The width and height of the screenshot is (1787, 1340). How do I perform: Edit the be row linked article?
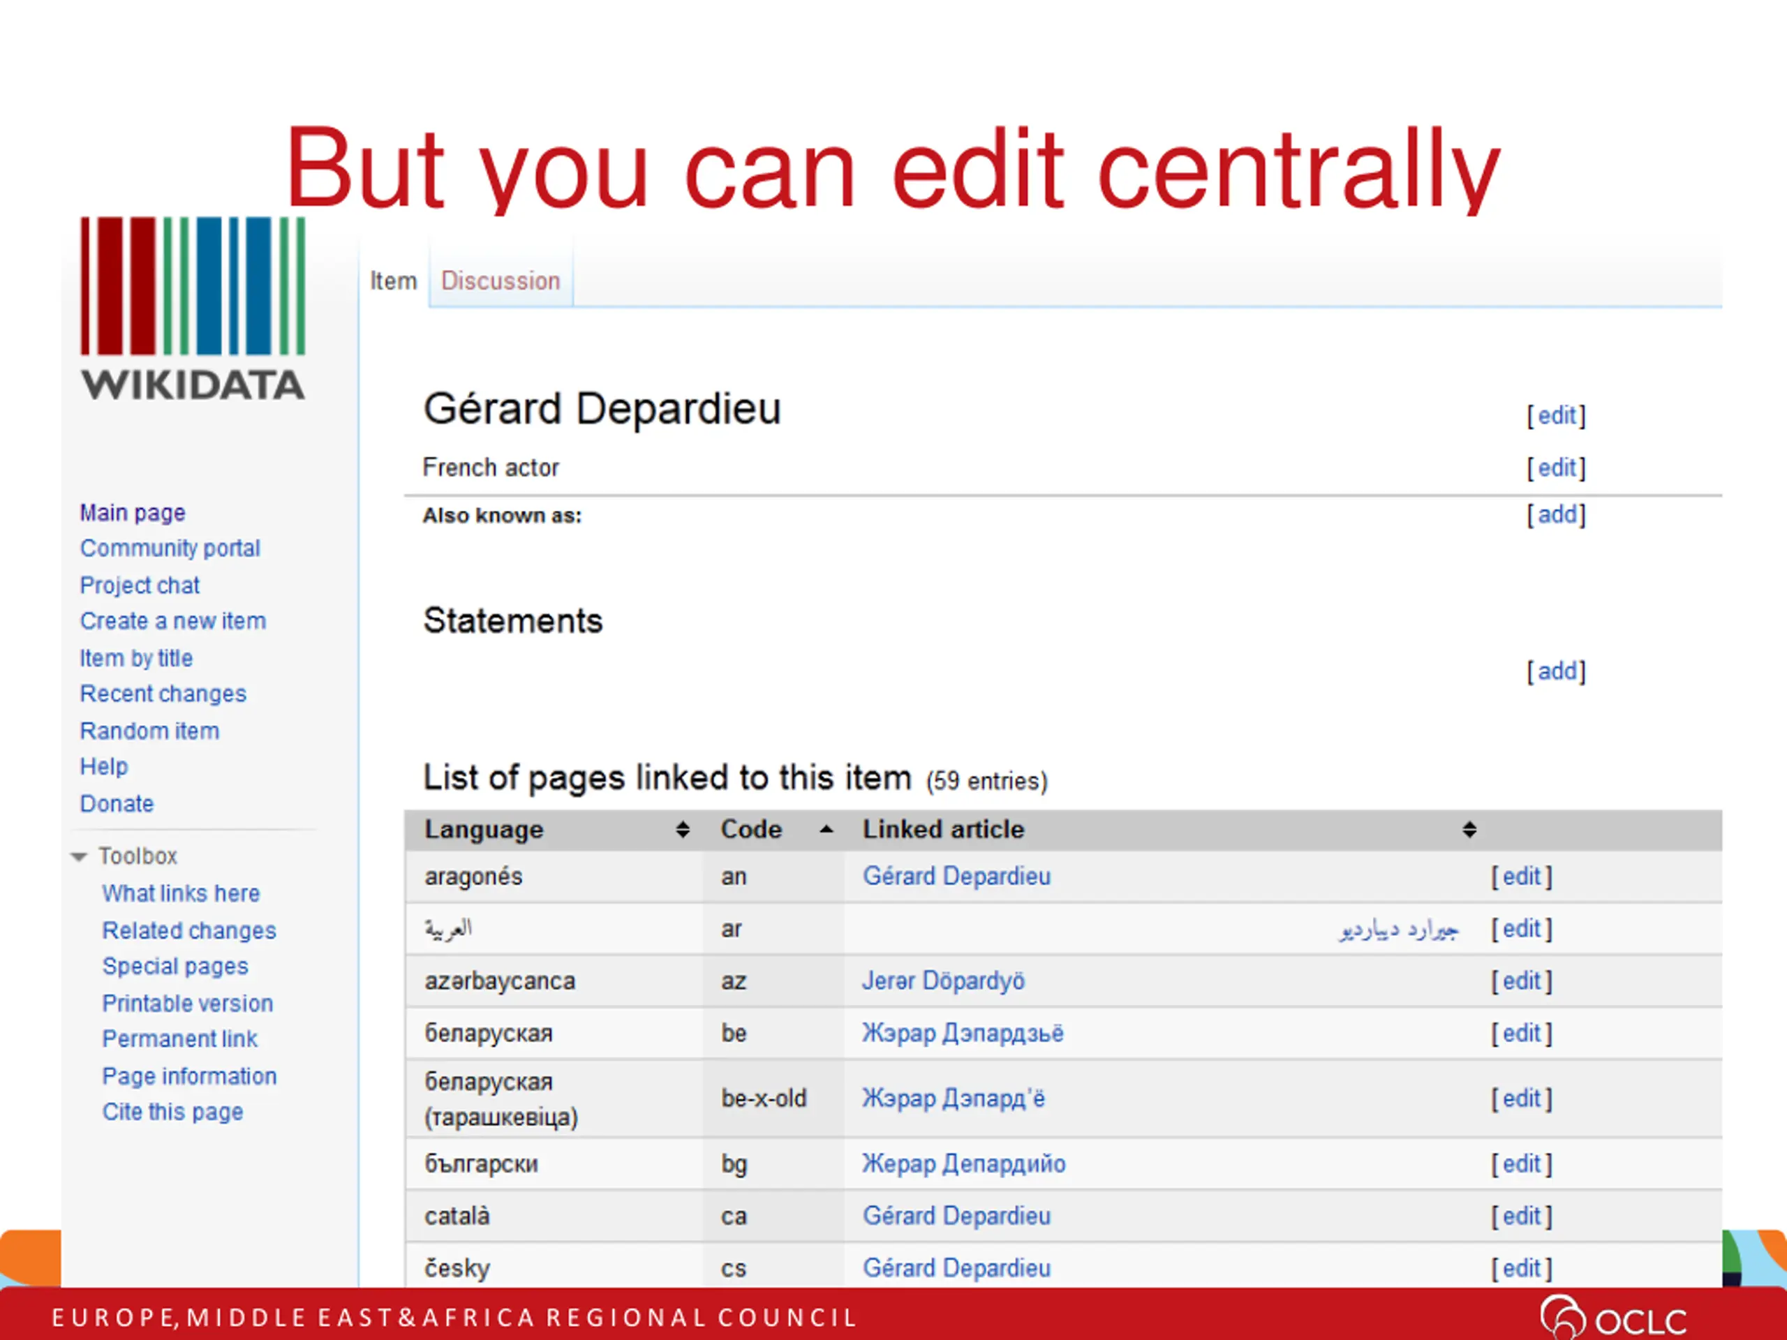[1521, 1032]
